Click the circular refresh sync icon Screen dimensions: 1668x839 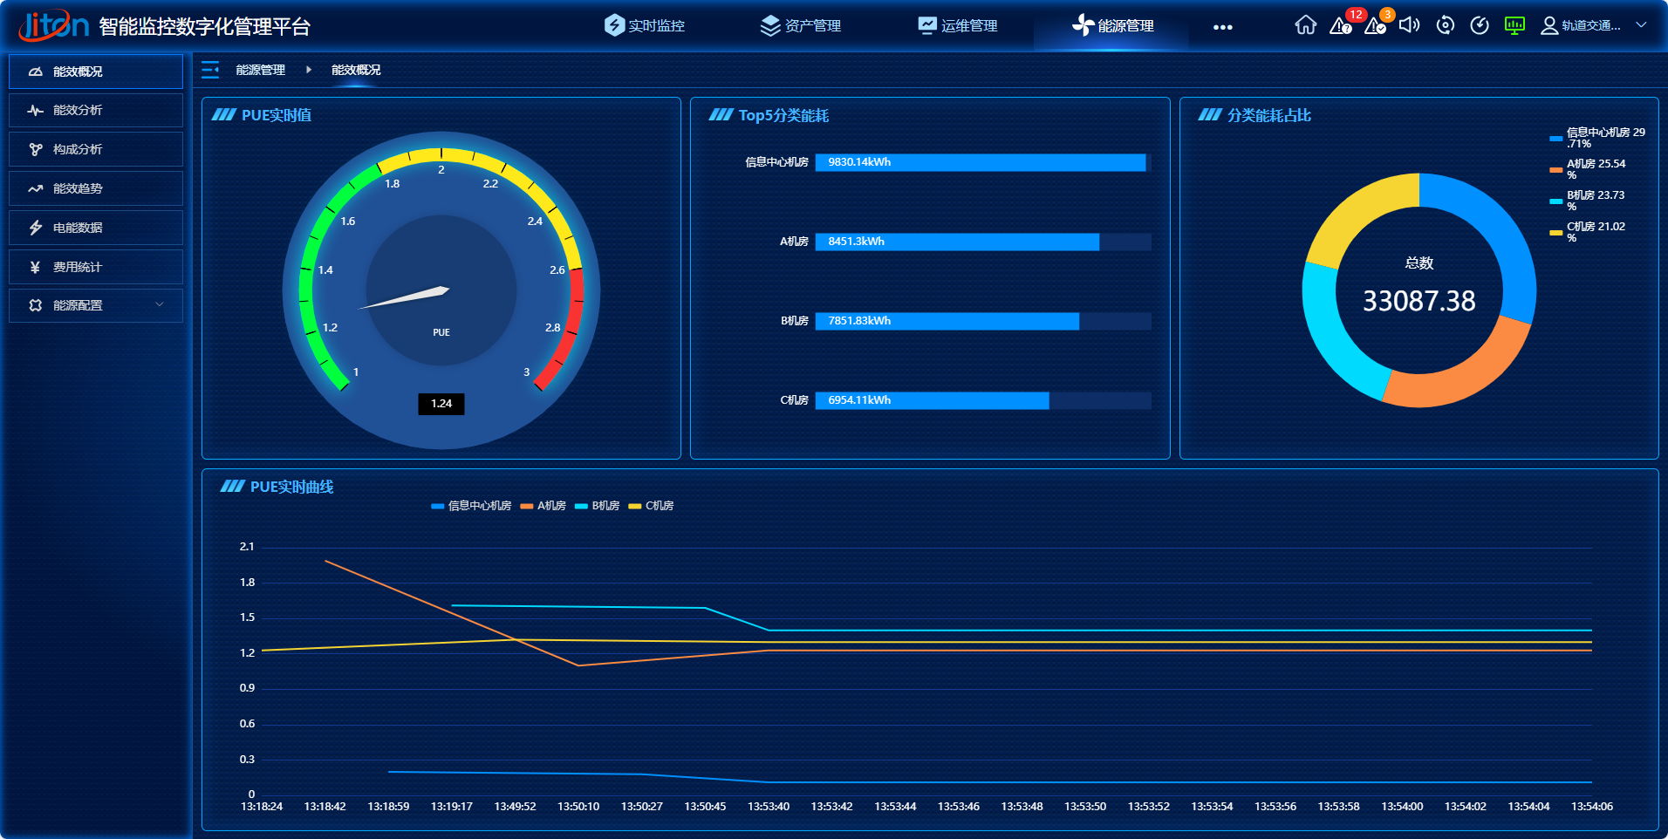coord(1445,25)
